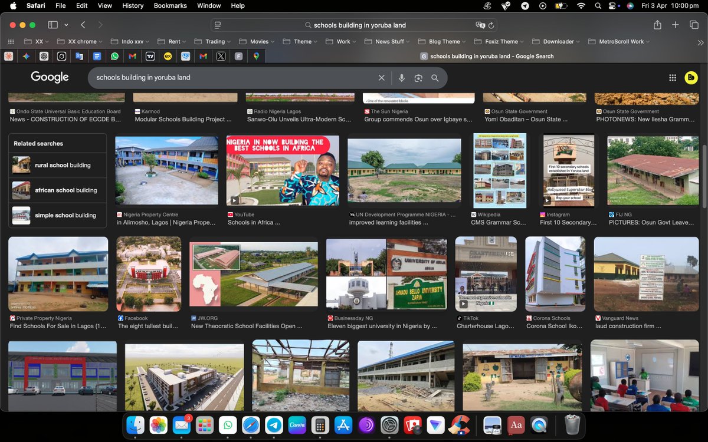The image size is (708, 442).
Task: Select related search simple school building
Action: (x=58, y=215)
